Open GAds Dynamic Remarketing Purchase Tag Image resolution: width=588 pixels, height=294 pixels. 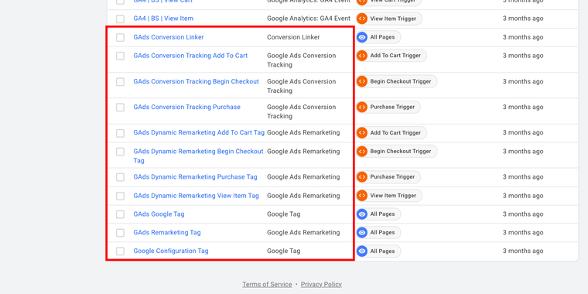pos(195,176)
